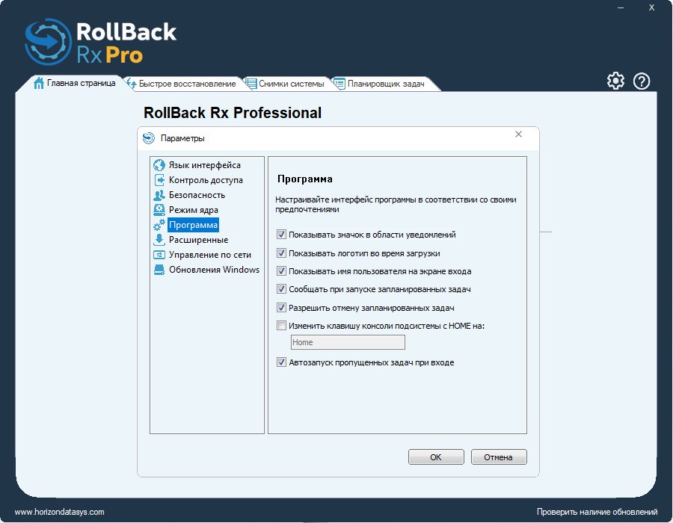
Task: Open Безопасность settings category
Action: 197,195
